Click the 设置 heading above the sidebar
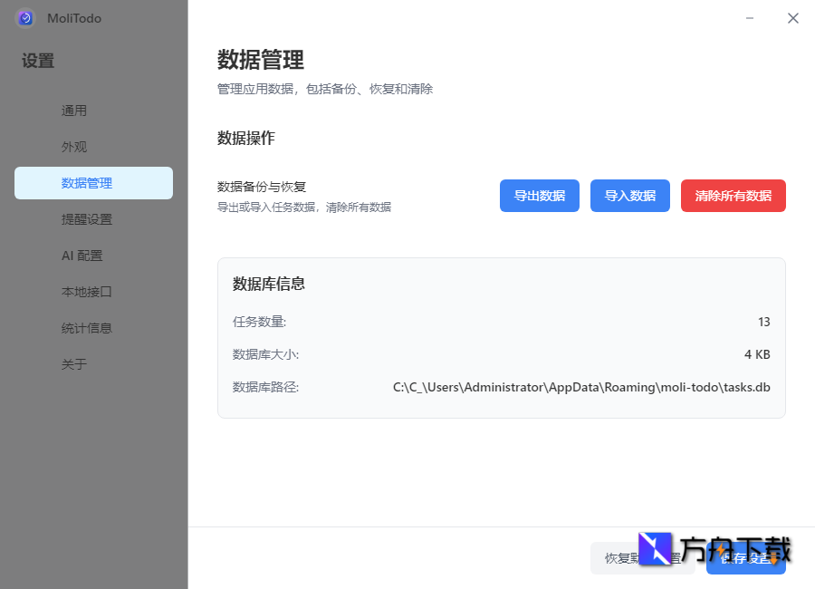Viewport: 815px width, 589px height. (x=36, y=61)
